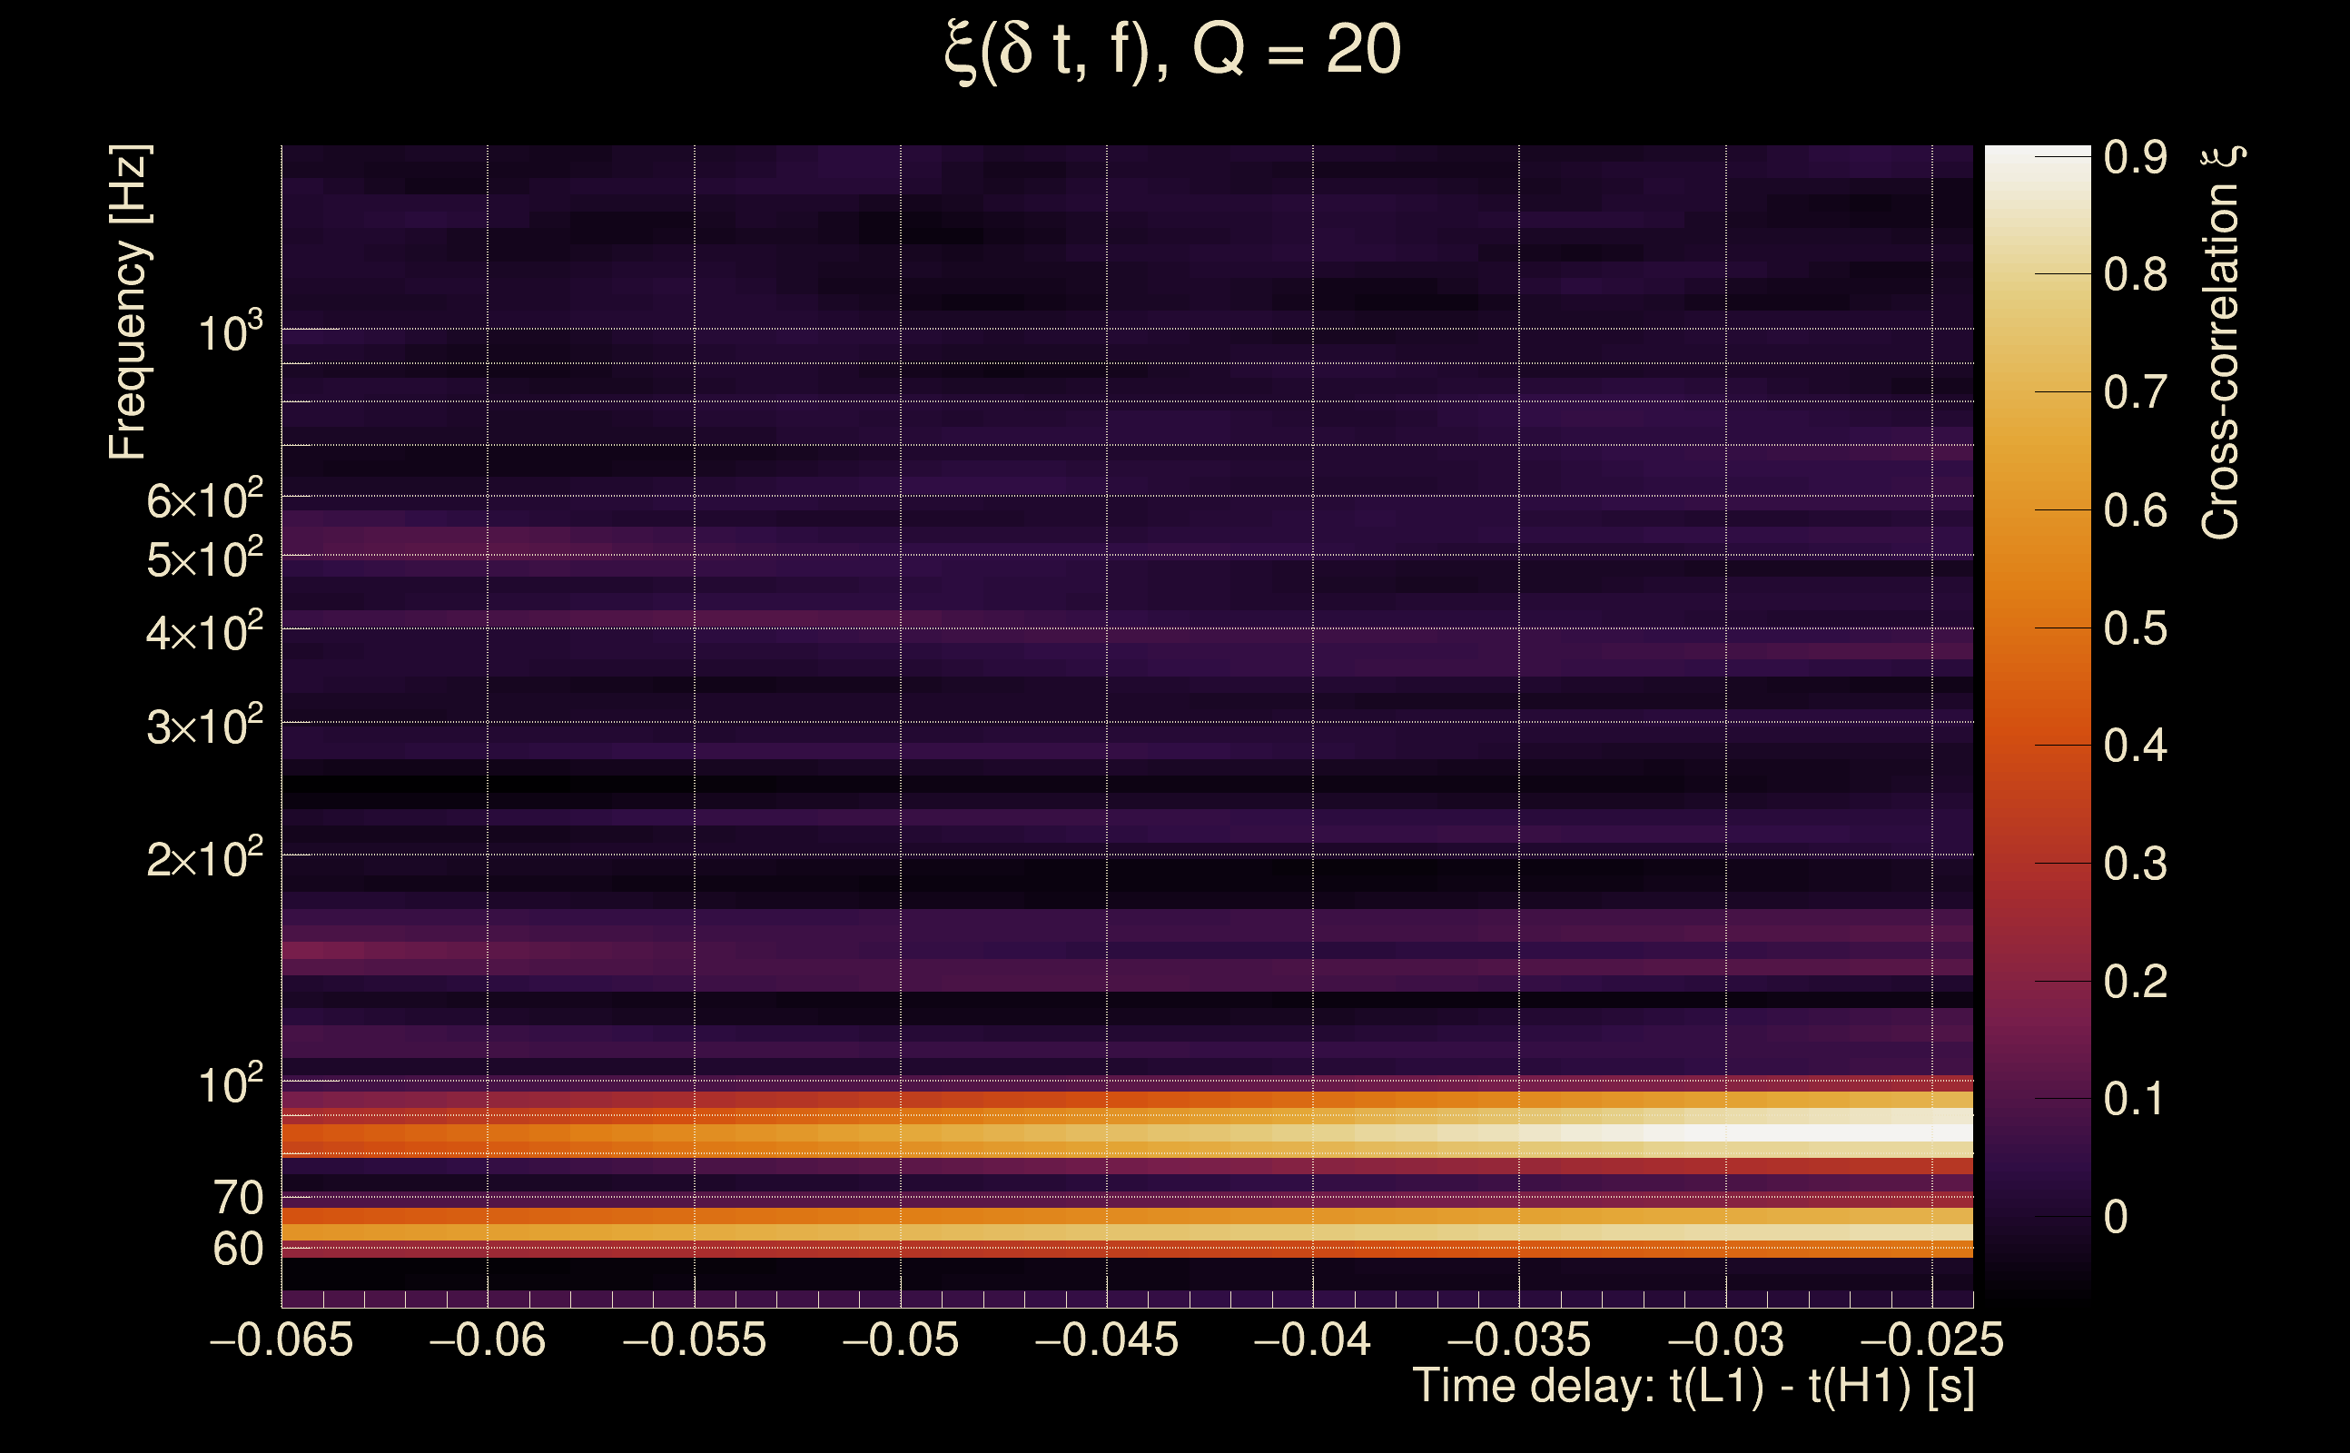Viewport: 2350px width, 1453px height.
Task: Click the 0.9 label on the colorbar
Action: coord(2135,156)
